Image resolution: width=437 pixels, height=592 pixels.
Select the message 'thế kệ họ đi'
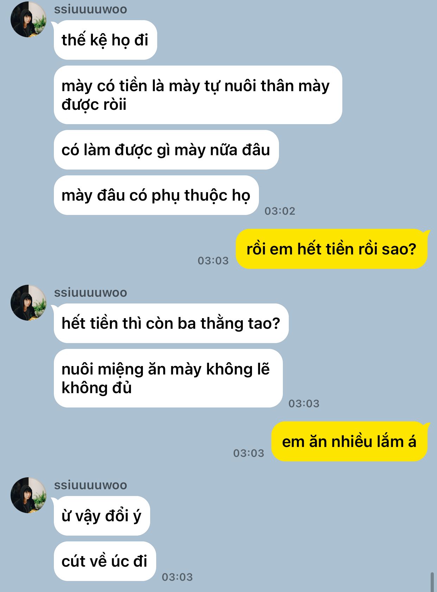pos(105,40)
